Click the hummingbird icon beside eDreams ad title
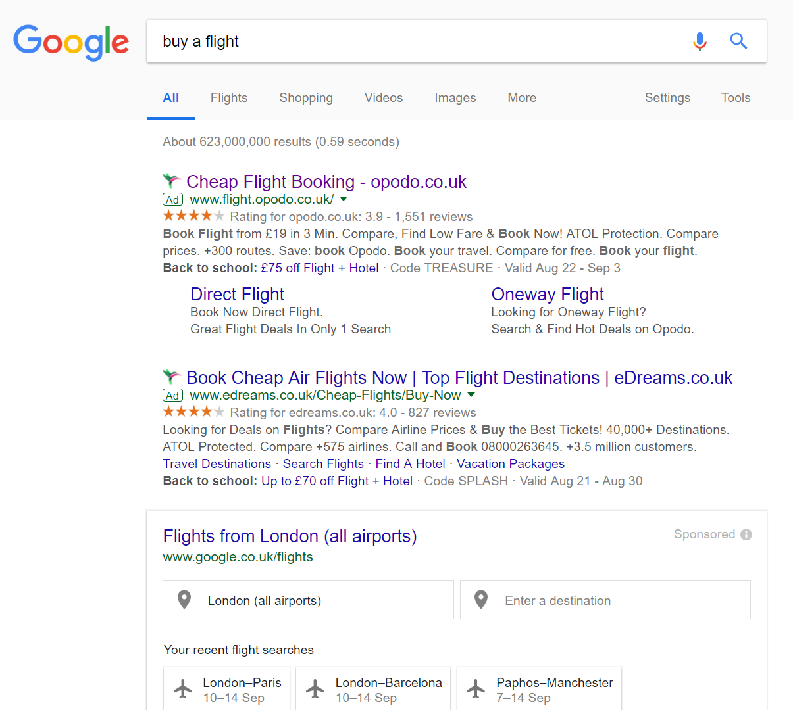Screen dimensions: 793x710 click(171, 377)
